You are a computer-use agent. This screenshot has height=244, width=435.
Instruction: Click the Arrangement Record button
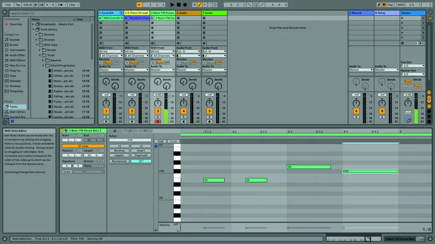(185, 4)
